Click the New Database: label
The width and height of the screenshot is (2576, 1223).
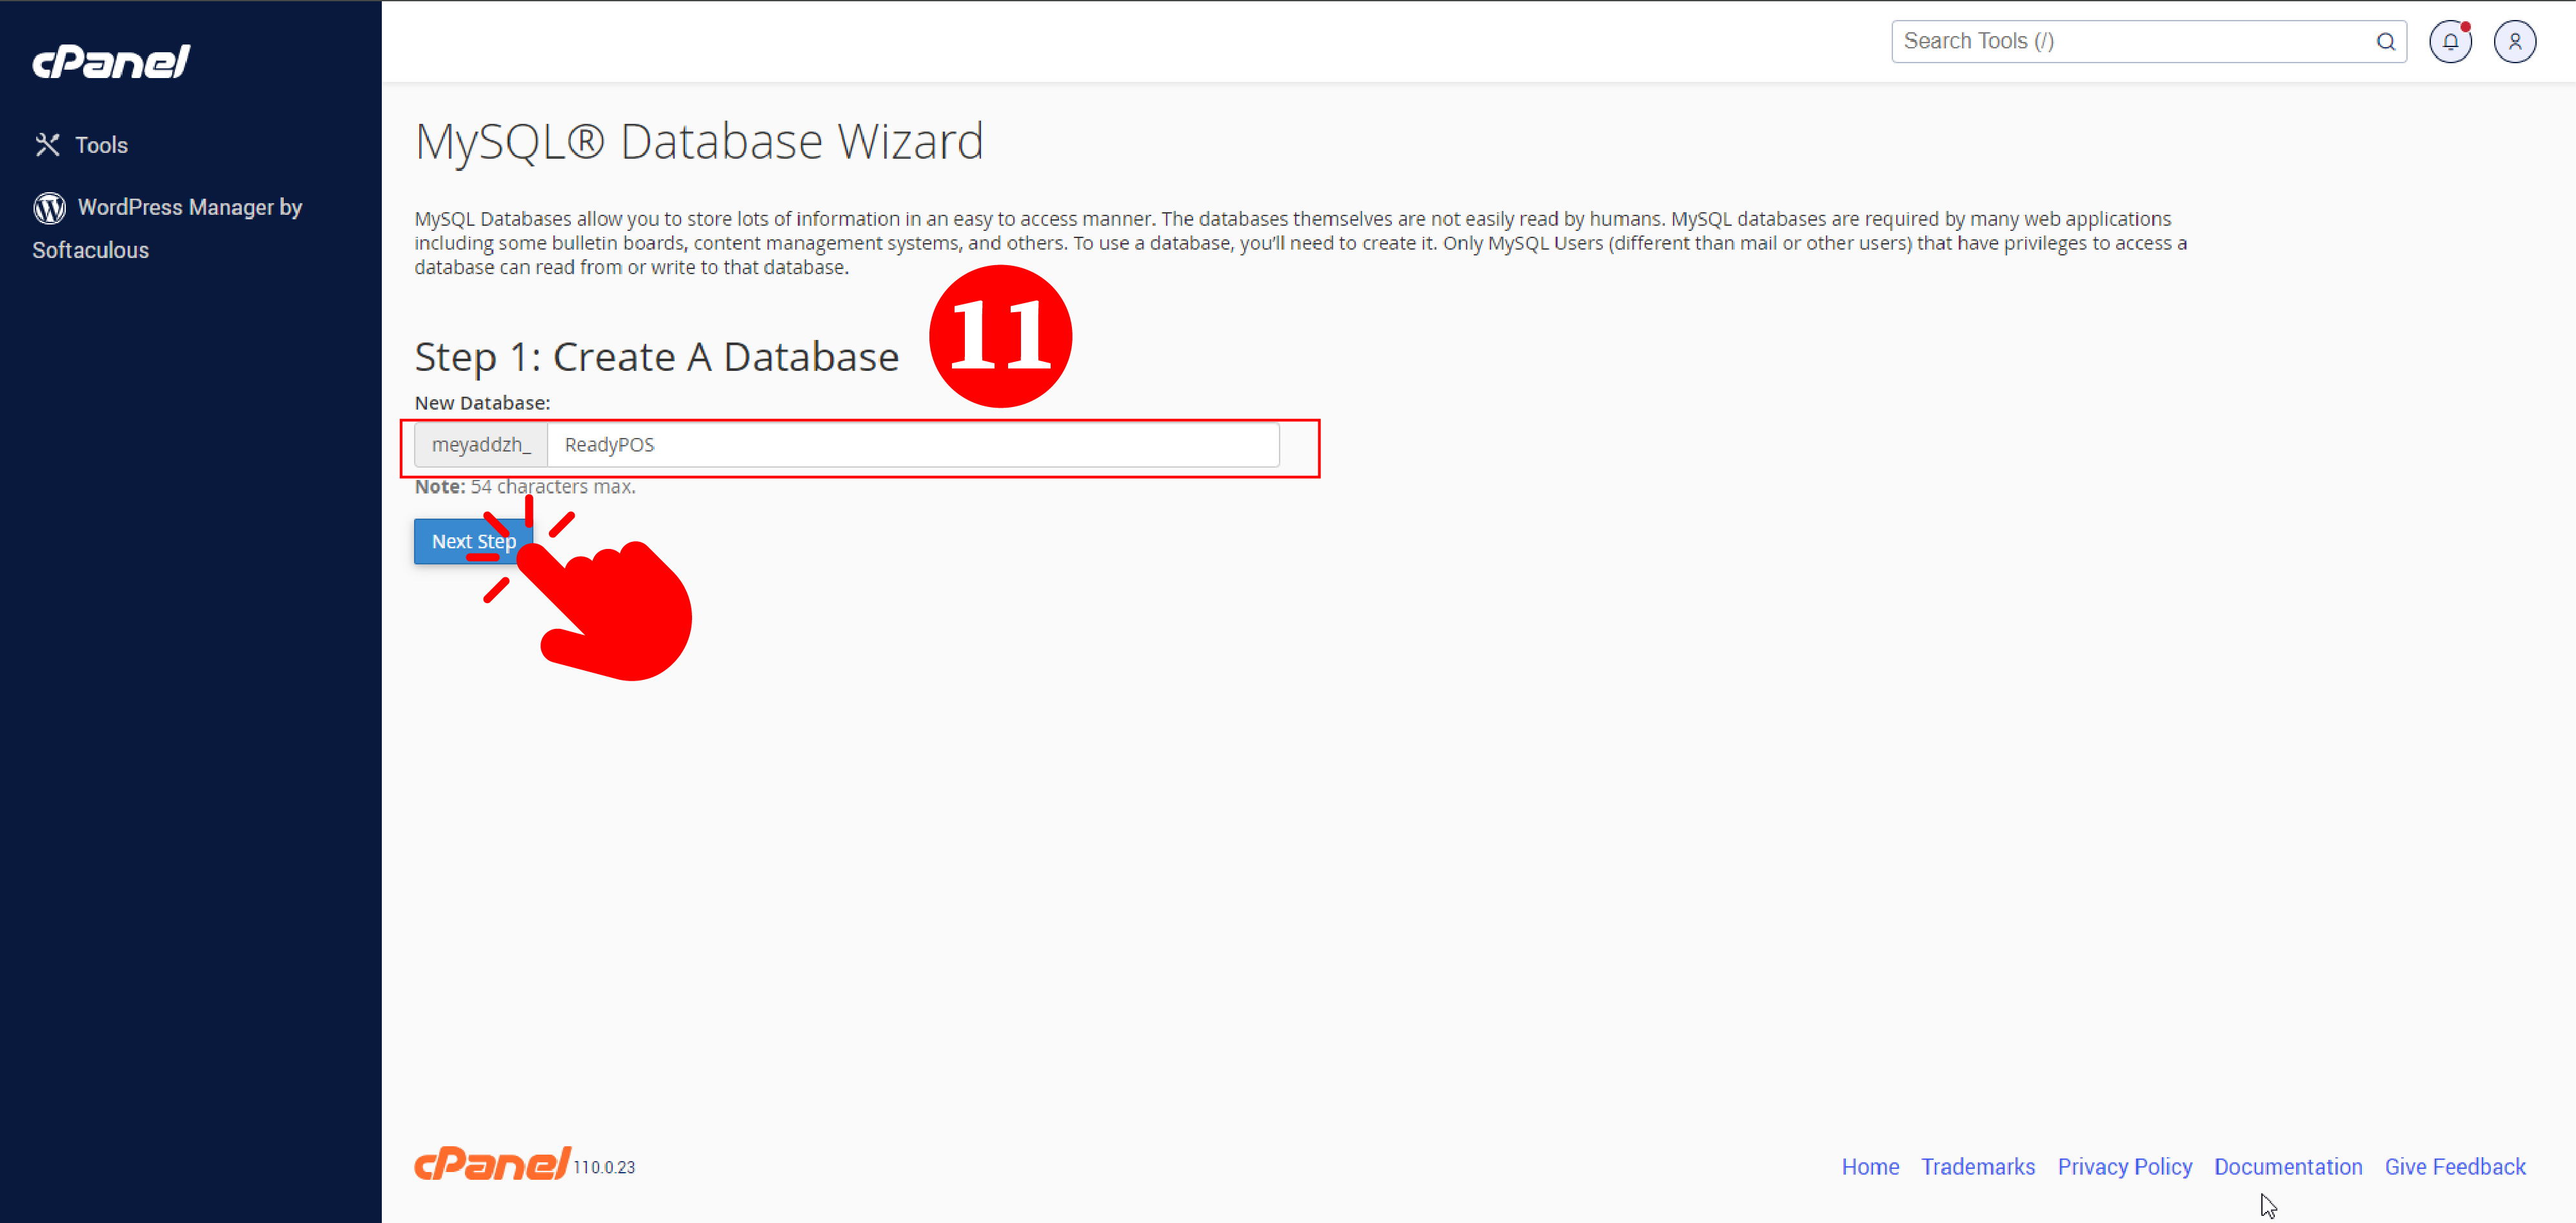click(x=482, y=403)
